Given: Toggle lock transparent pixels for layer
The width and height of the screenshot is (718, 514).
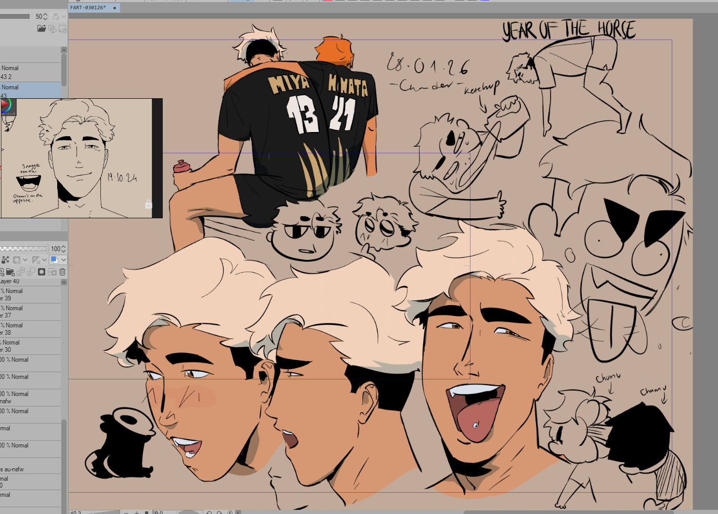Looking at the screenshot, I should (x=5, y=260).
